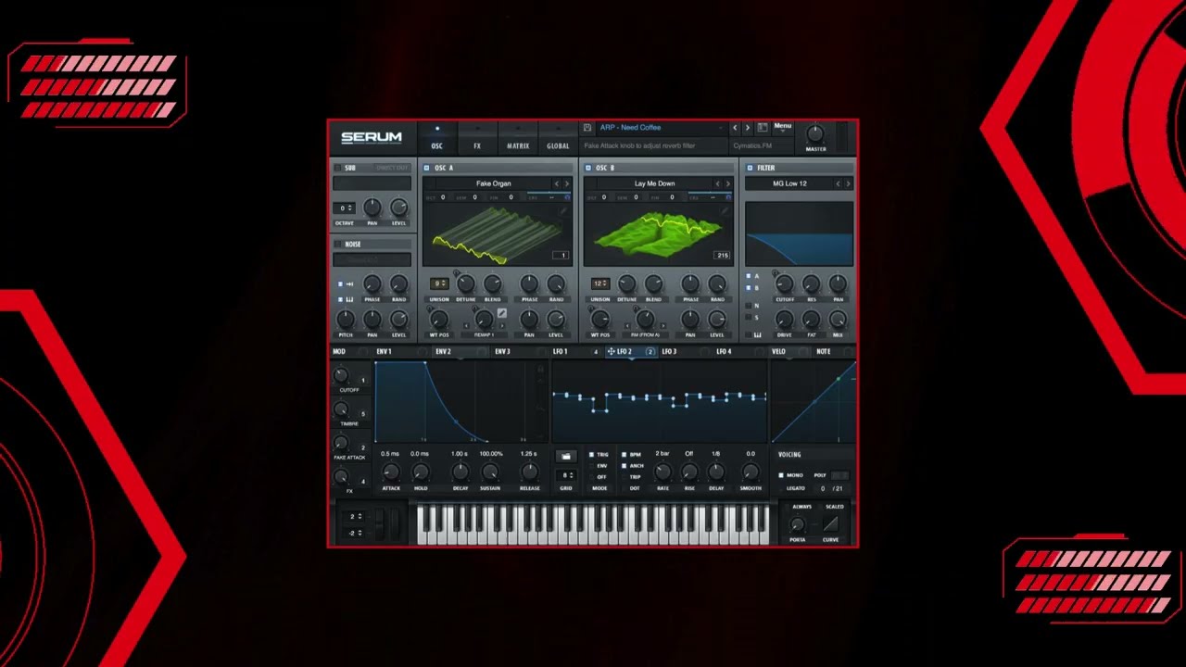This screenshot has height=667, width=1186.
Task: Open the MG Low 12 filter type menu
Action: tap(789, 183)
